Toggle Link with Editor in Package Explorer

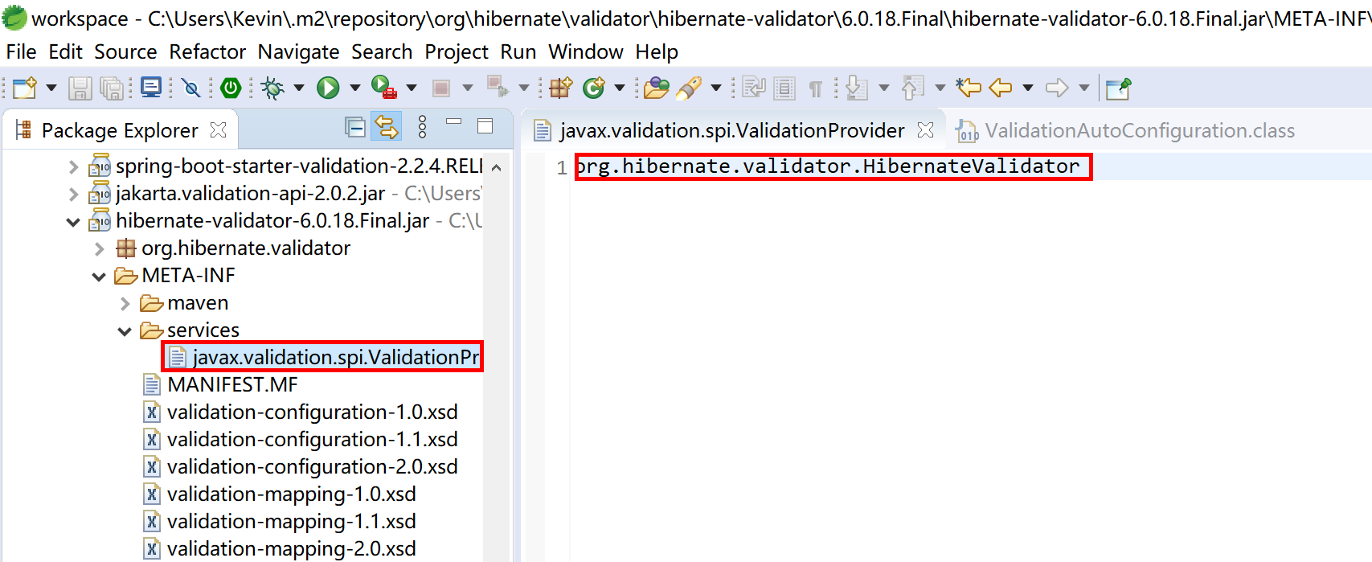(387, 127)
